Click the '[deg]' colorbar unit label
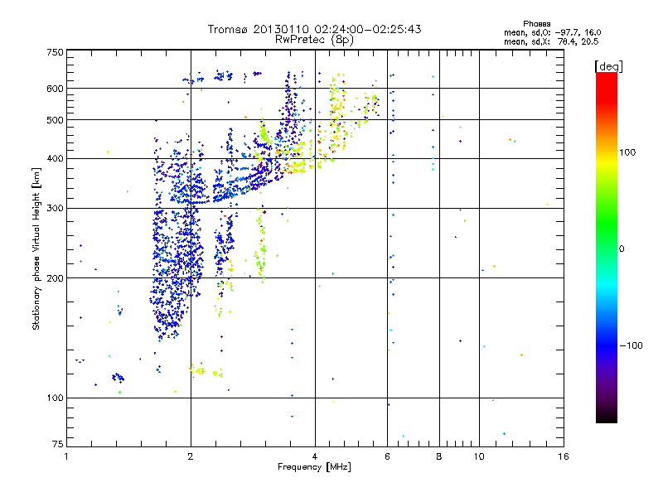 pyautogui.click(x=608, y=66)
